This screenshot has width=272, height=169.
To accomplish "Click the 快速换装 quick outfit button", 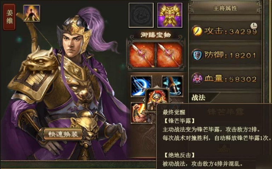I will coord(63,134).
